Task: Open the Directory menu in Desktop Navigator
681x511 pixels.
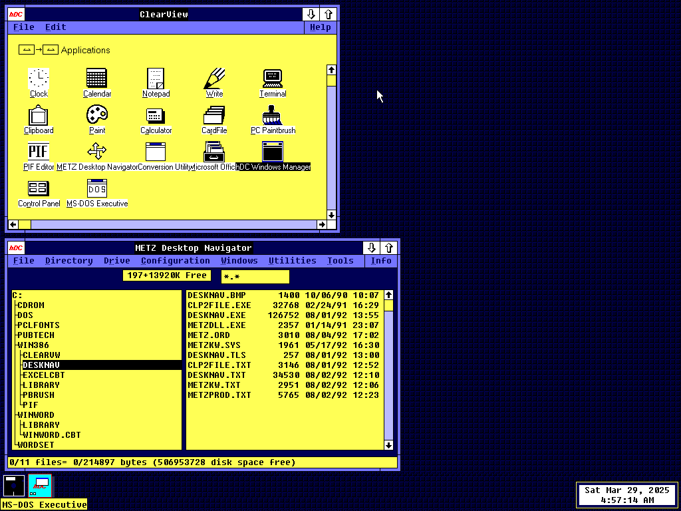Action: [69, 261]
